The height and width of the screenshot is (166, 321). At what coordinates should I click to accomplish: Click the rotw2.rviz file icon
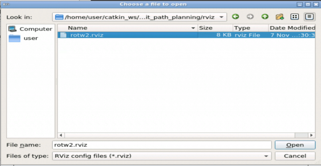[x=63, y=35]
